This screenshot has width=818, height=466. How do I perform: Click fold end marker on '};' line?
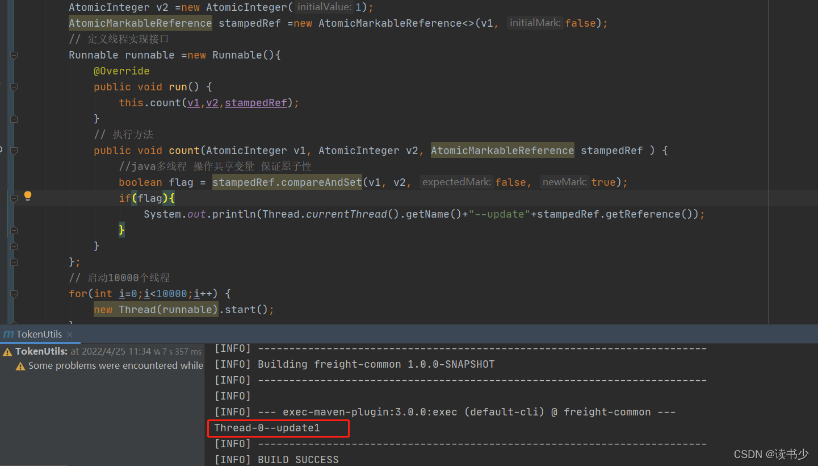point(14,262)
